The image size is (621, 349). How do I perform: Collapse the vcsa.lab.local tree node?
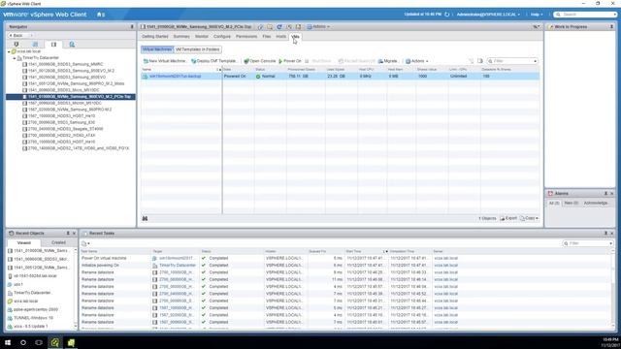click(9, 51)
